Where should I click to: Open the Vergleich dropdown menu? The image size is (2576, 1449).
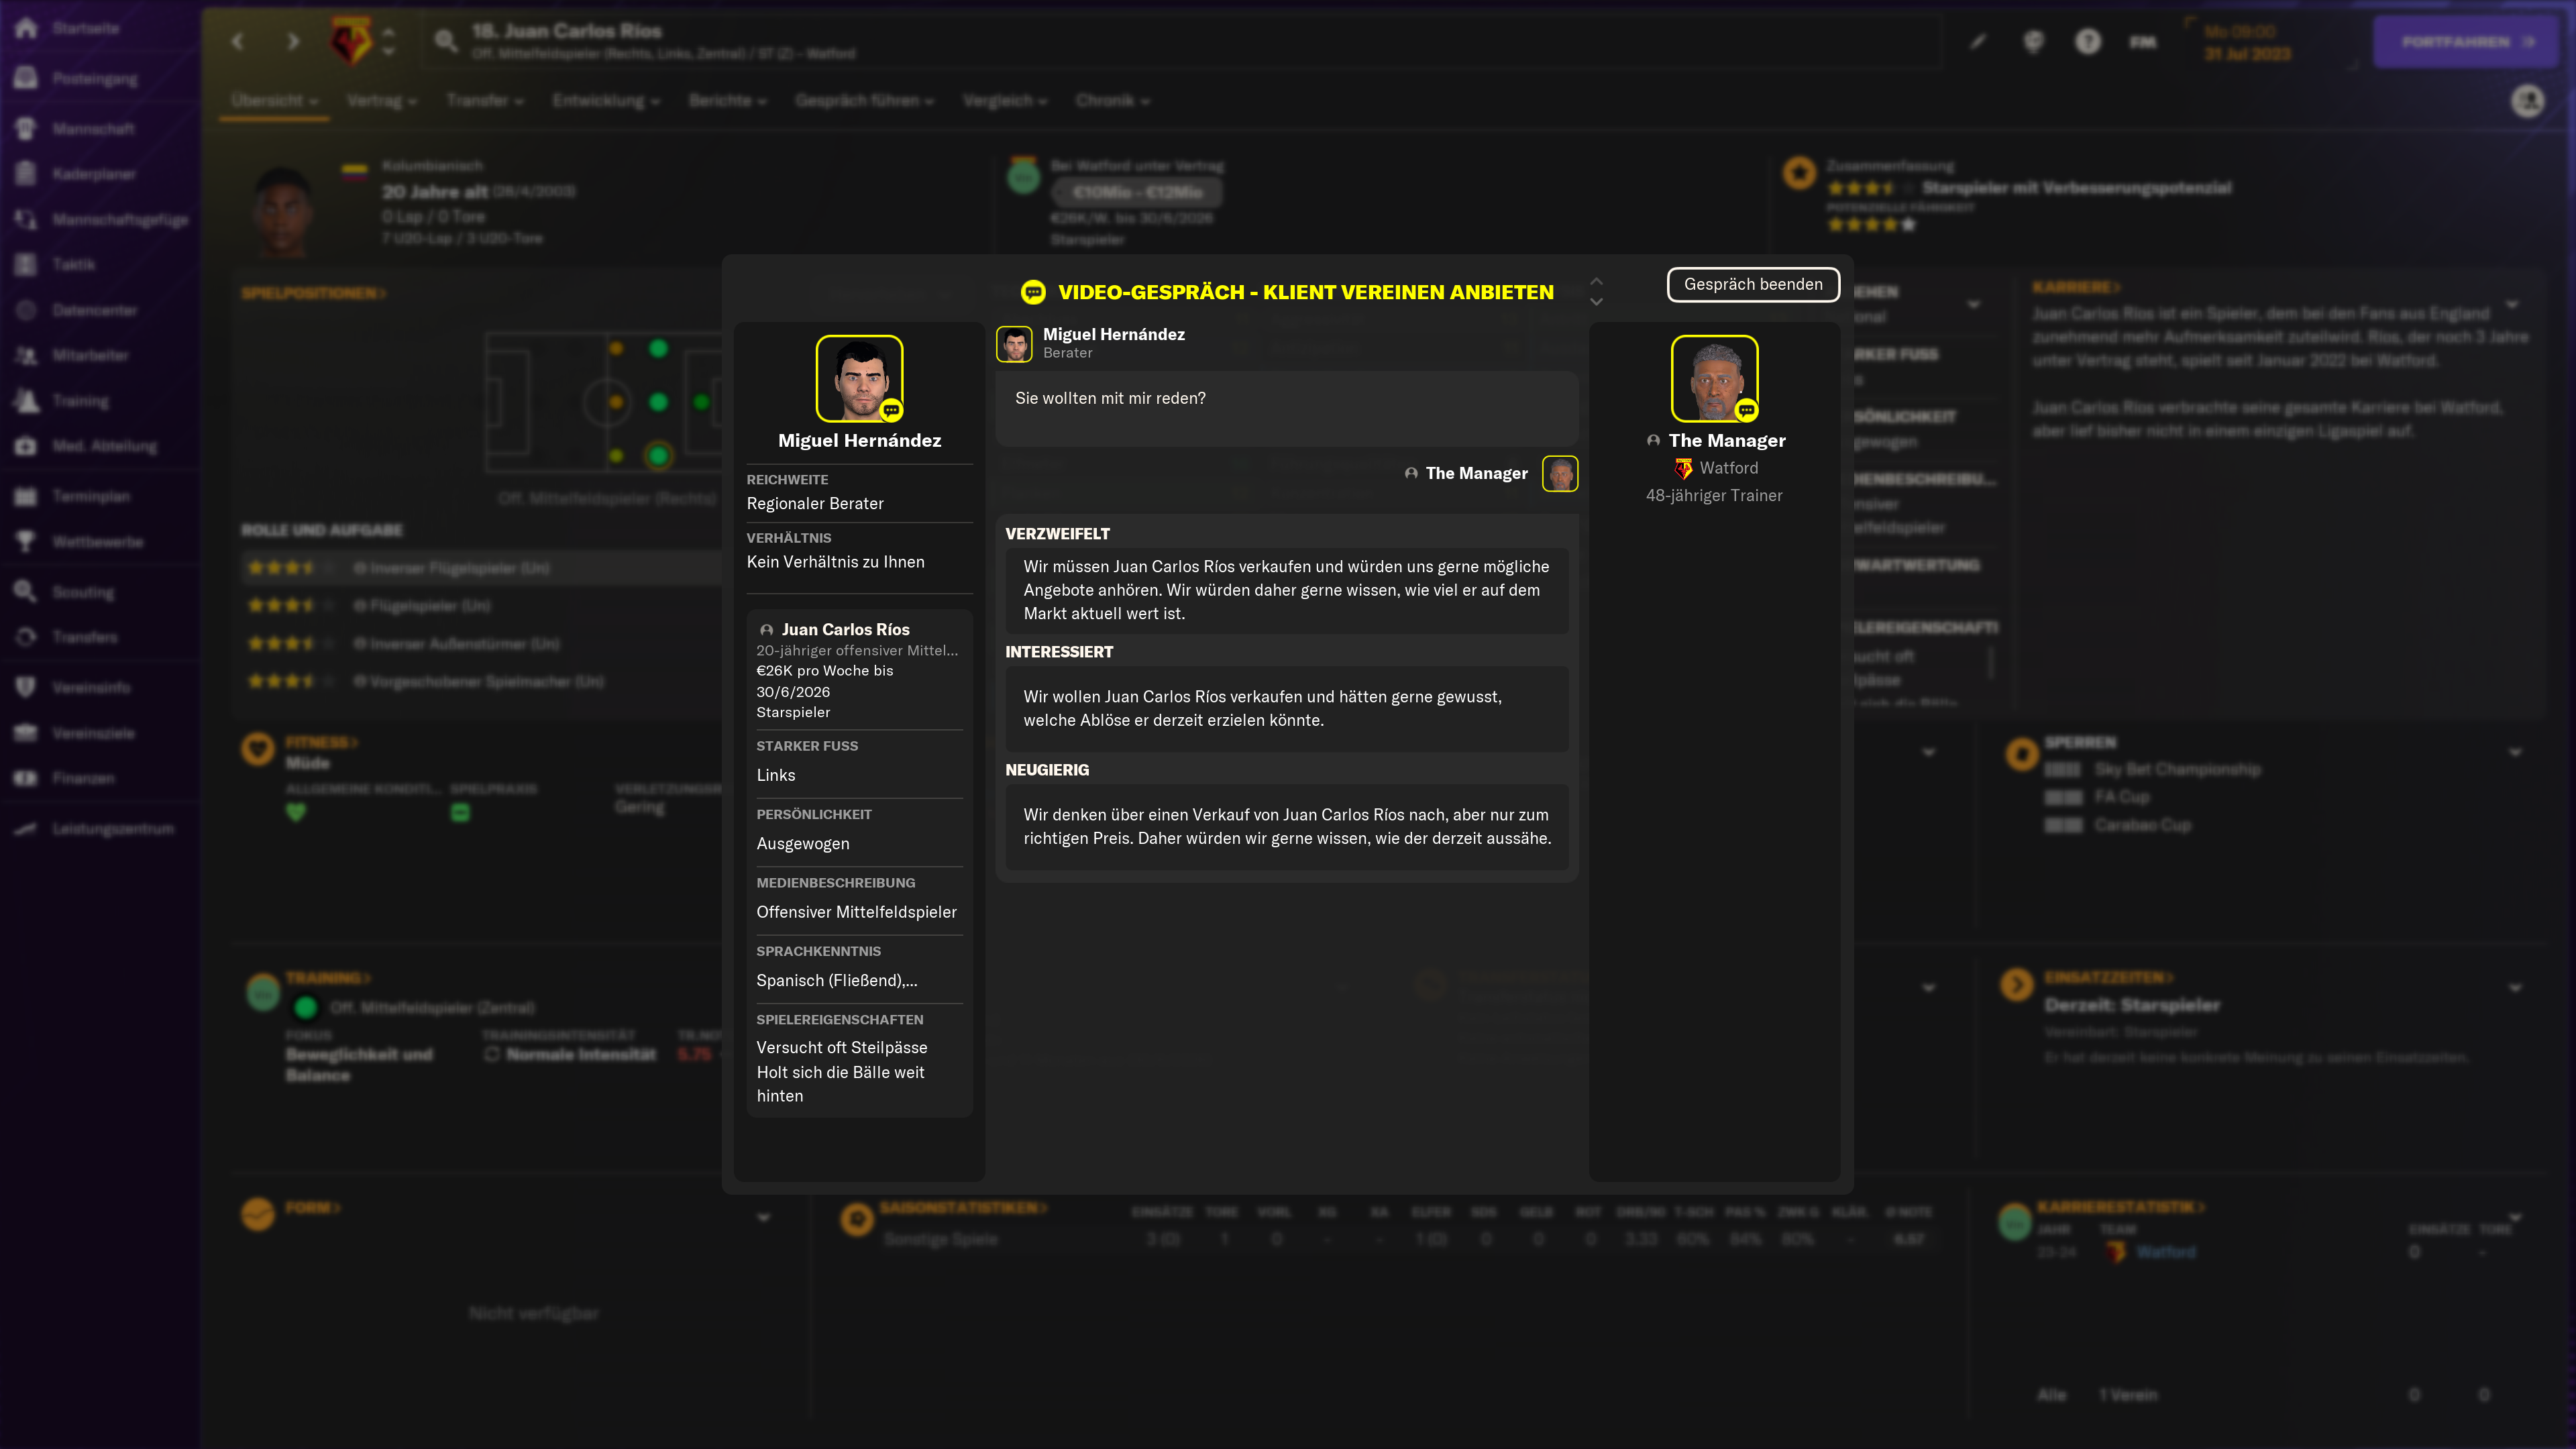pyautogui.click(x=1005, y=101)
